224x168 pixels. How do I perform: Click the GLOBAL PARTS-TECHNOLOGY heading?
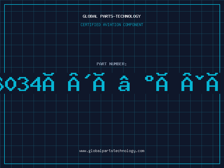coord(112,16)
